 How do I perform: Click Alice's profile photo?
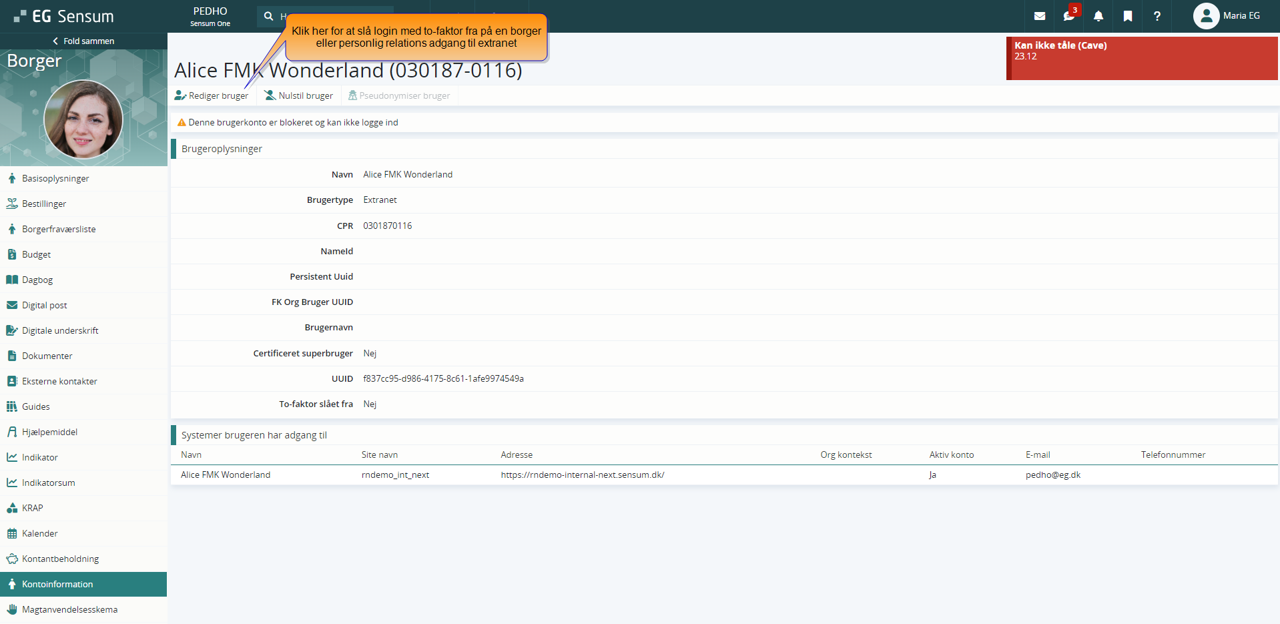pos(83,119)
